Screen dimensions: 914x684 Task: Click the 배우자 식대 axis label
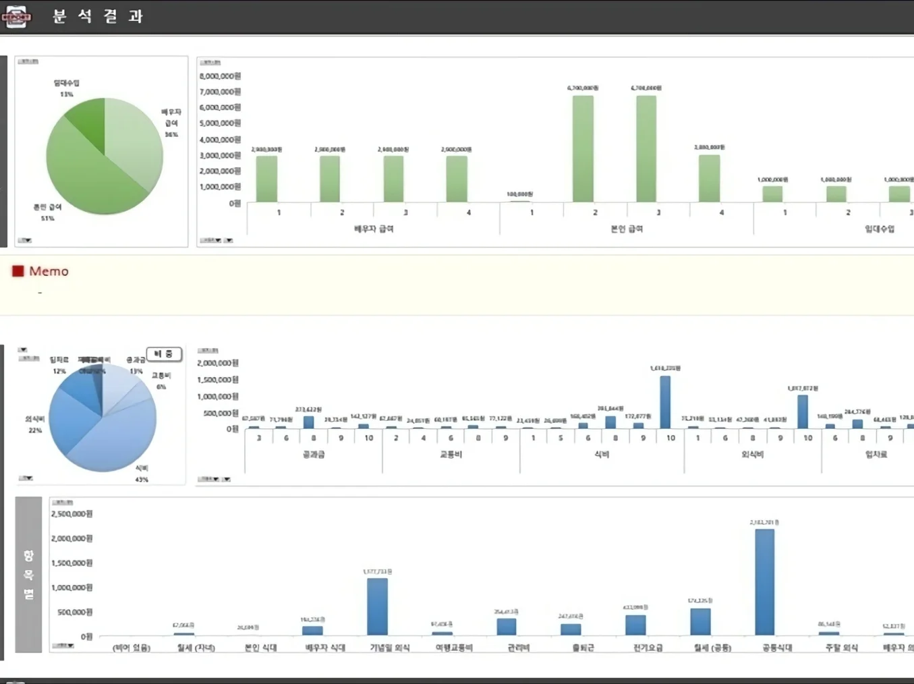pyautogui.click(x=325, y=648)
